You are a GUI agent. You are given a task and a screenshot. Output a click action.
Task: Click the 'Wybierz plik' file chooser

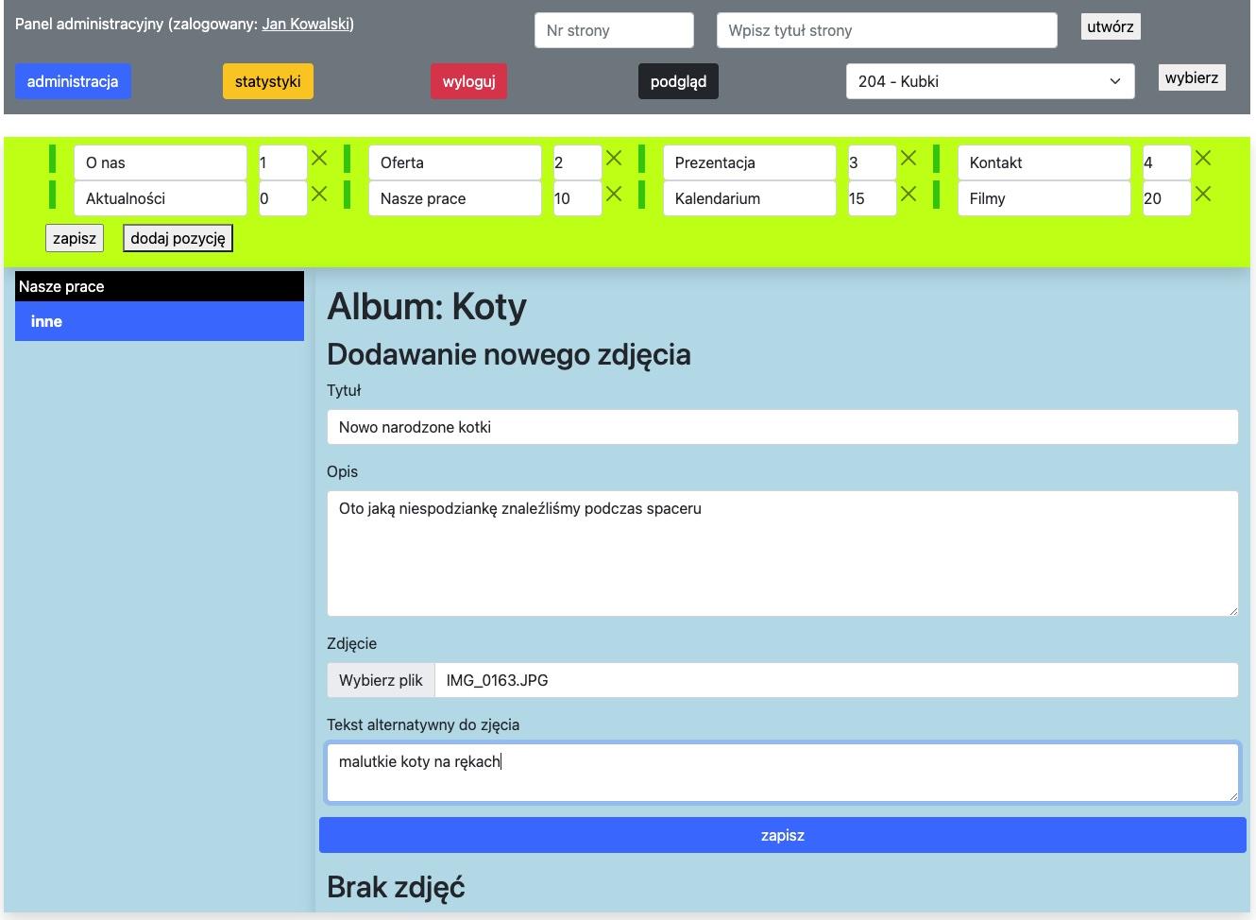click(382, 680)
